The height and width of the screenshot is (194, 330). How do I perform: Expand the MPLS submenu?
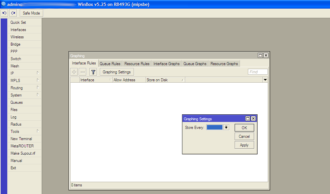(x=38, y=80)
